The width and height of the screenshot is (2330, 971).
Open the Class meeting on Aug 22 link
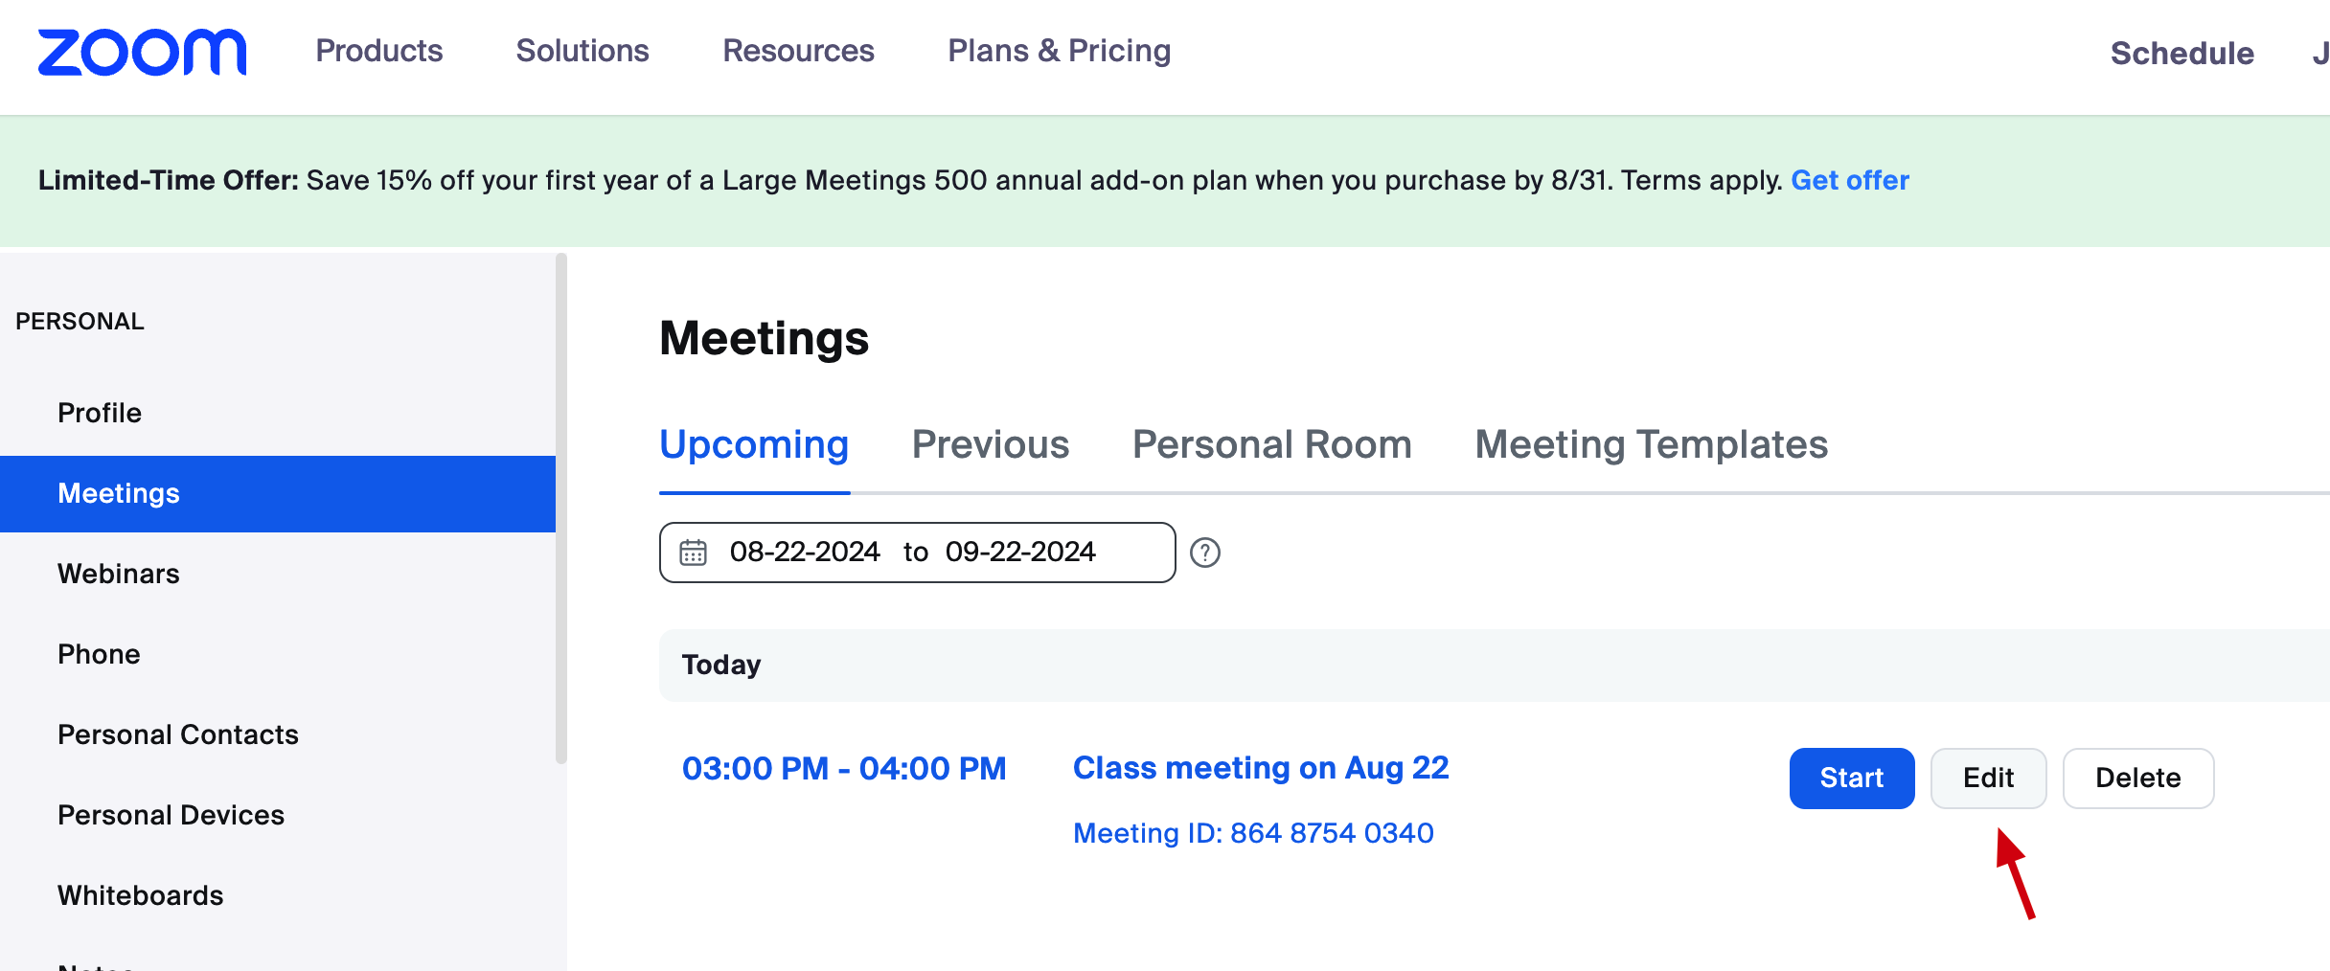[x=1261, y=768]
